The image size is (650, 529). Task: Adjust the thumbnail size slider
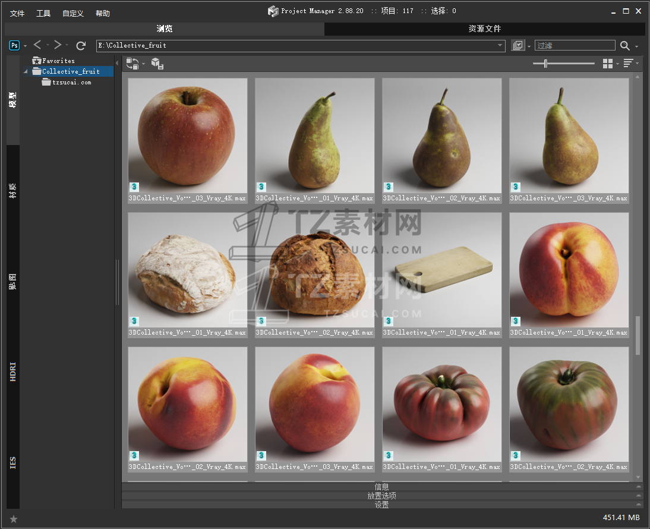pyautogui.click(x=545, y=64)
